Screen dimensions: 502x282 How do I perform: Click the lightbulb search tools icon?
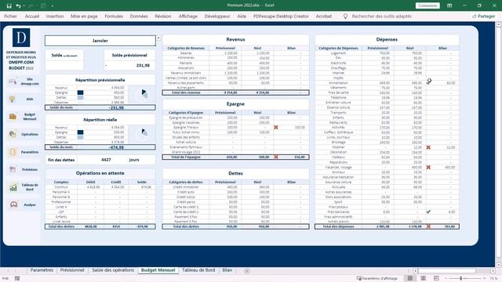[x=345, y=16]
